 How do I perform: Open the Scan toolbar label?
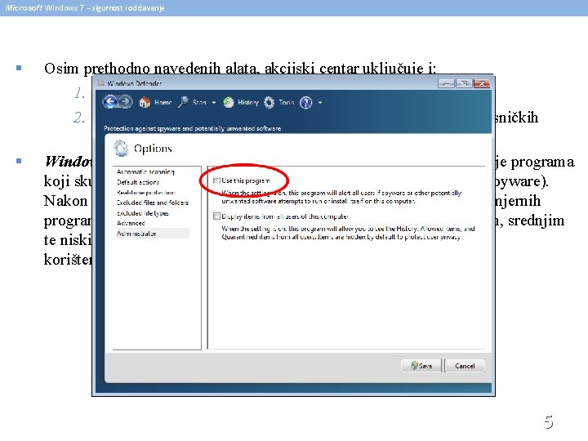pos(199,102)
